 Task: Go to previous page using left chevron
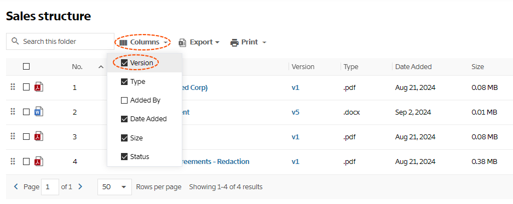click(16, 186)
